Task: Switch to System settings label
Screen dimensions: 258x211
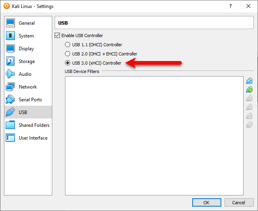Action: point(26,36)
